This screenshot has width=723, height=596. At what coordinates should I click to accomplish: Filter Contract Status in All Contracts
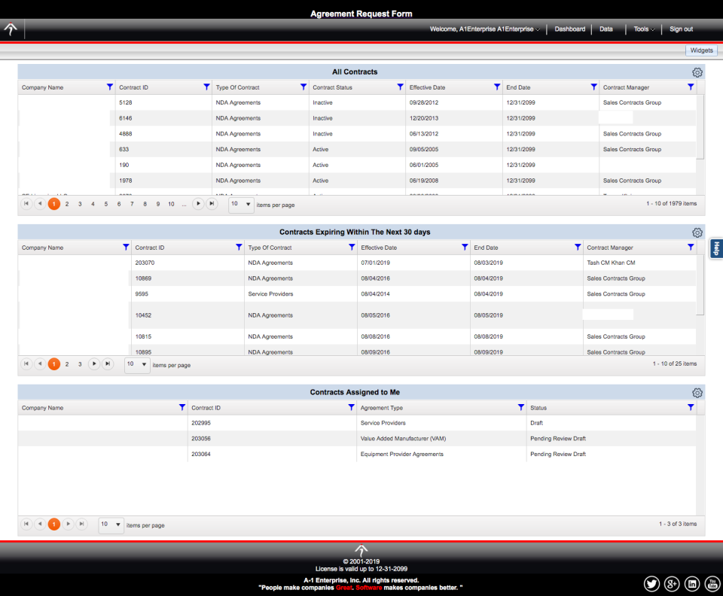399,87
